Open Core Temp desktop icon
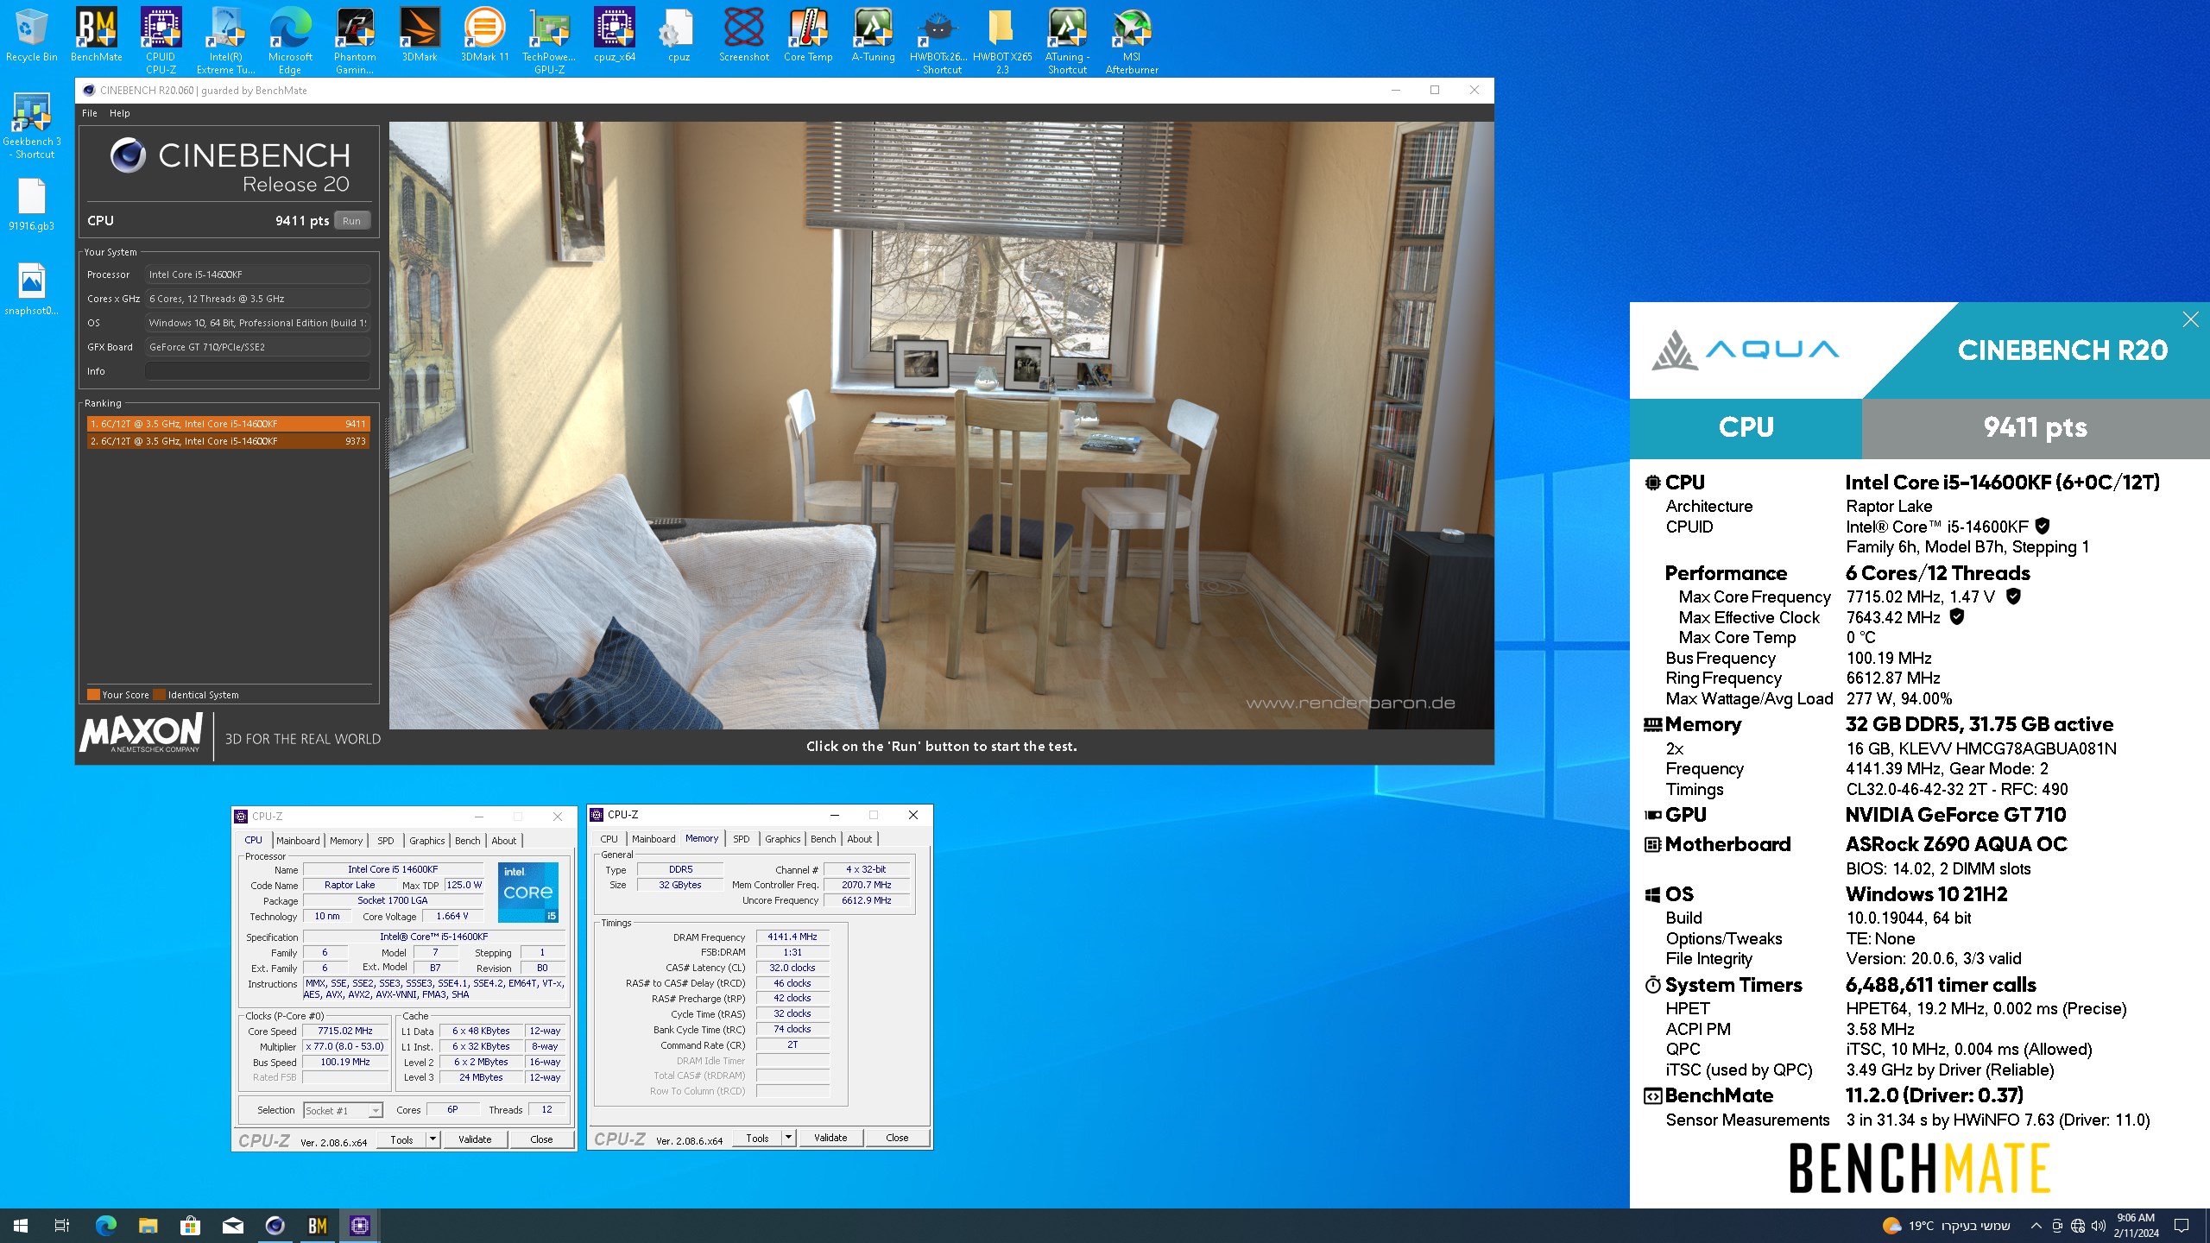Viewport: 2210px width, 1243px height. (808, 36)
